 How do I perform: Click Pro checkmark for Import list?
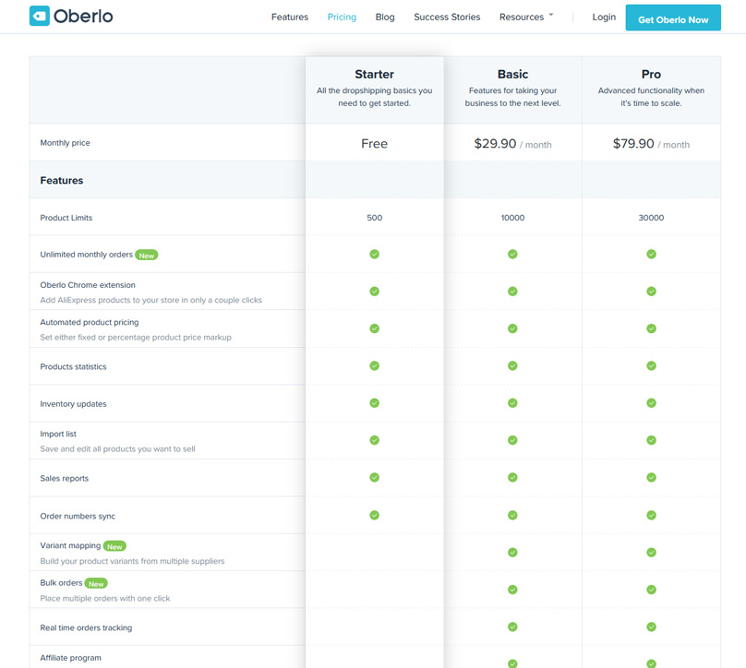point(651,440)
